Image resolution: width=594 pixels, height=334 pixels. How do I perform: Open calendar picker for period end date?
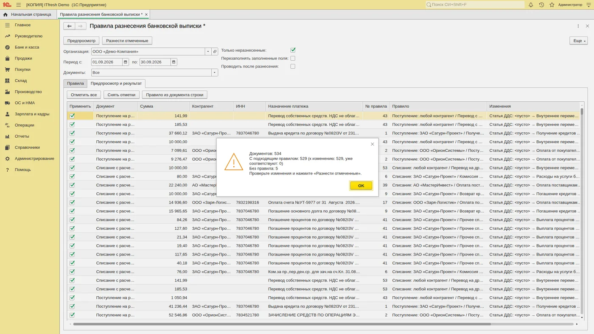click(174, 62)
